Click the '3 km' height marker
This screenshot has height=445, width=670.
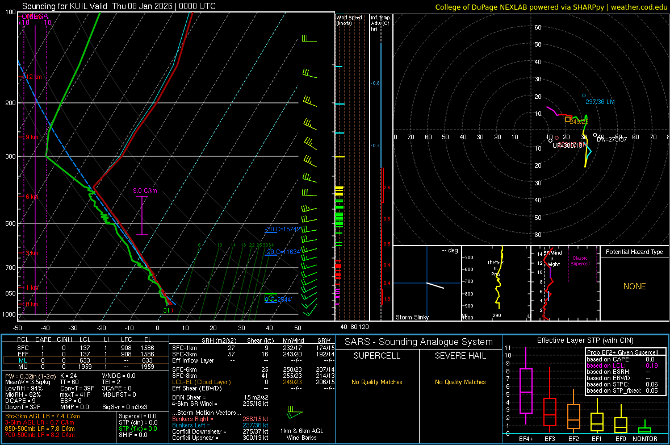click(32, 253)
